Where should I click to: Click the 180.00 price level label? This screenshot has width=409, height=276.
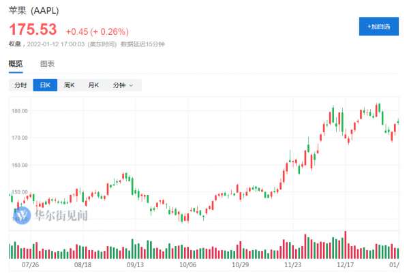(x=21, y=110)
